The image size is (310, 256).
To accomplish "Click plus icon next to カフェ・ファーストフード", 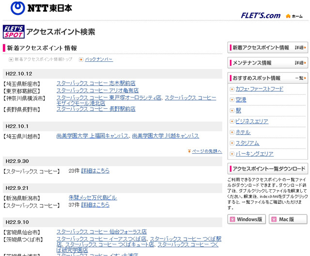I will pos(232,89).
